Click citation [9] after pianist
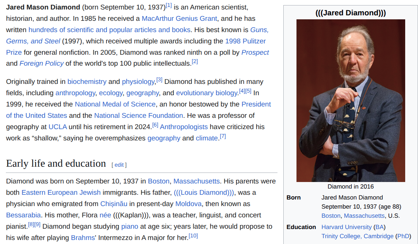This screenshot has height=244, width=418. (37, 225)
